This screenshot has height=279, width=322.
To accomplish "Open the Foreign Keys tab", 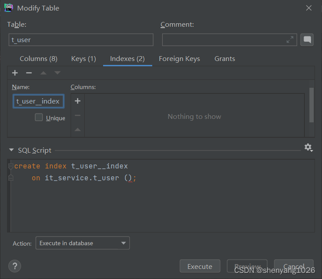I will [179, 59].
